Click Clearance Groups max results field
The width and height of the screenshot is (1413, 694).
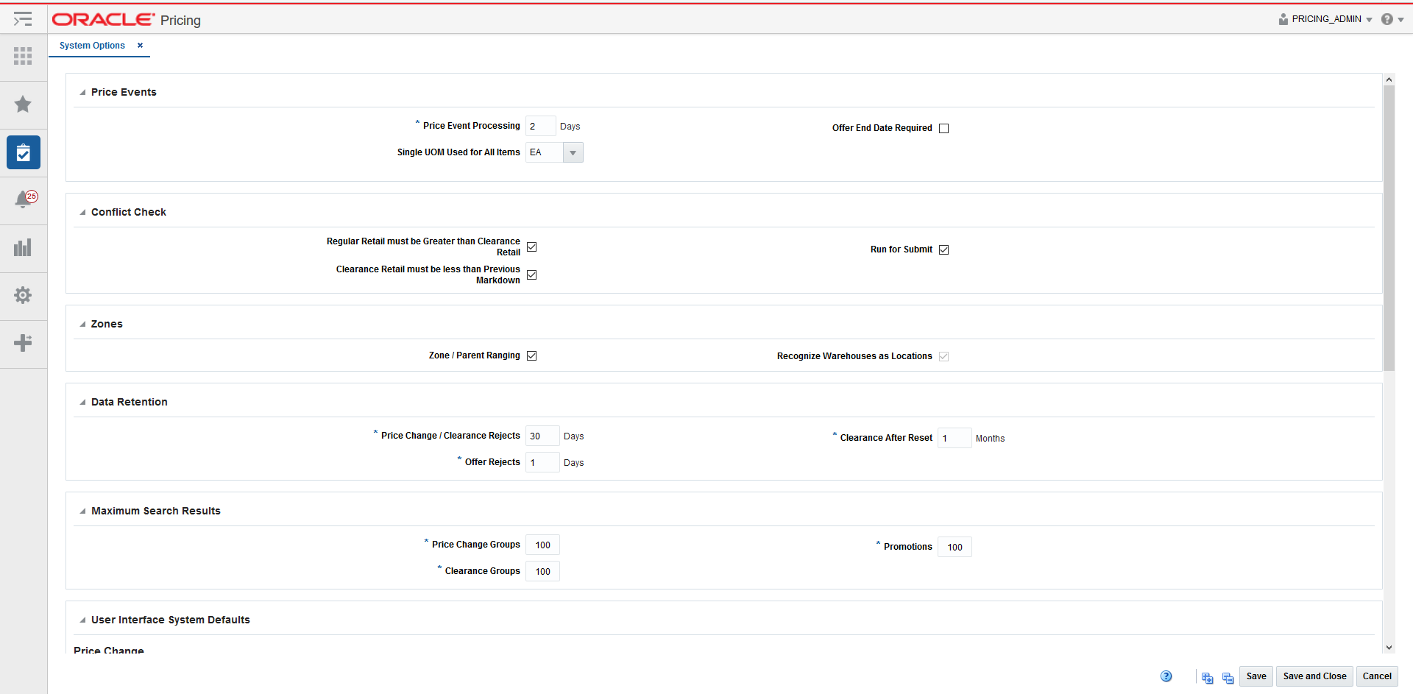click(542, 572)
